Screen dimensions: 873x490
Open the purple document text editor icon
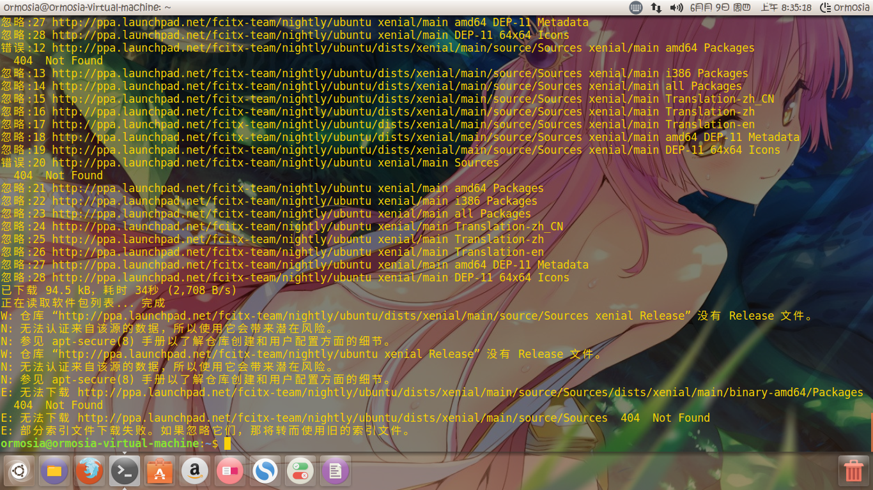[336, 471]
